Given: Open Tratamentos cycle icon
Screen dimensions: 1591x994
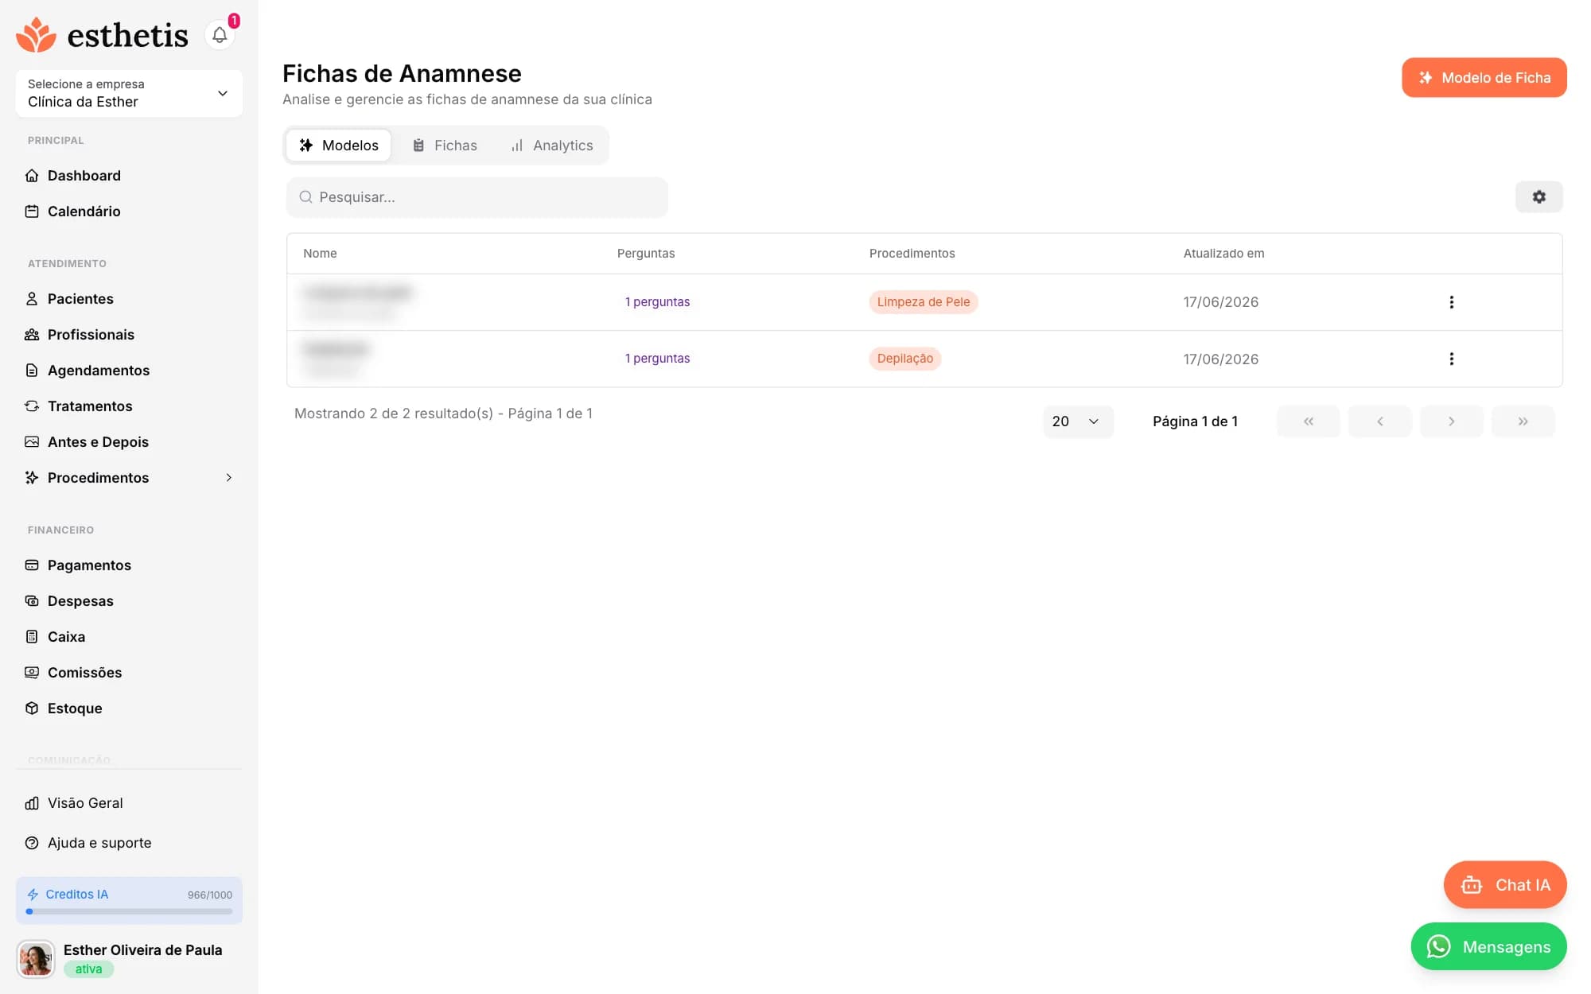Looking at the screenshot, I should click(32, 406).
